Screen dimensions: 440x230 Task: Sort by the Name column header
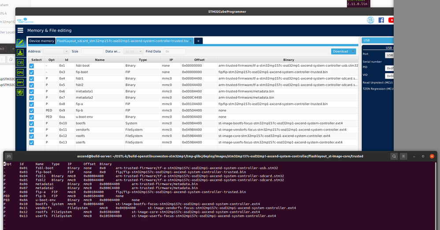(x=100, y=60)
